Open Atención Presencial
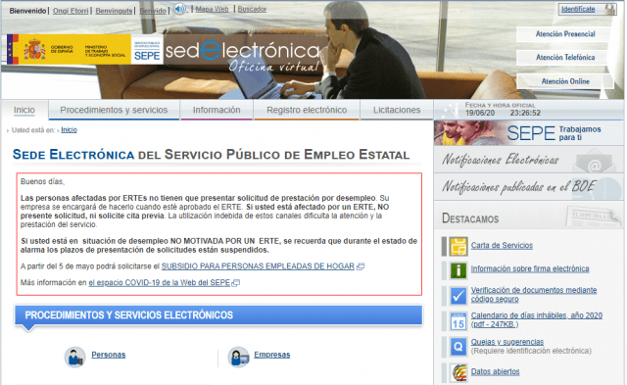The image size is (627, 385). 565,34
